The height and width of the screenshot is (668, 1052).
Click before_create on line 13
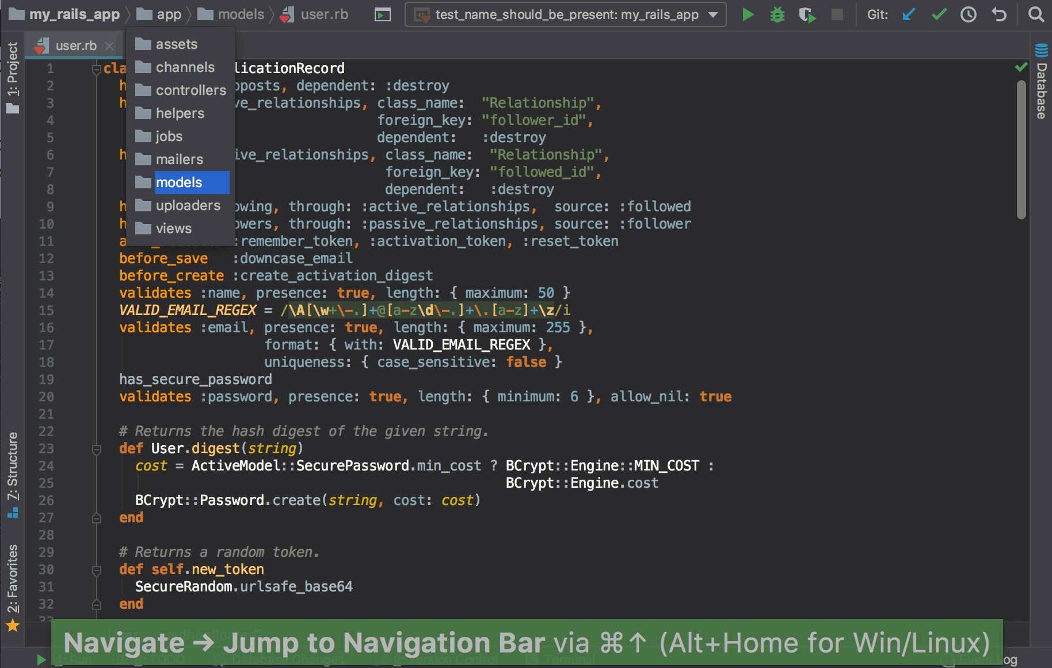tap(171, 276)
